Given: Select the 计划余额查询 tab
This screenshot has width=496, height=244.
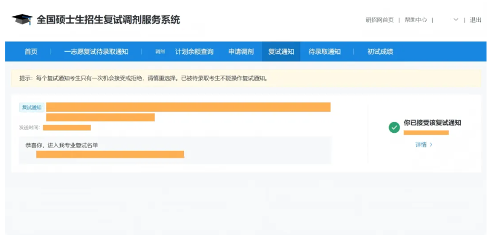Looking at the screenshot, I should click(194, 52).
